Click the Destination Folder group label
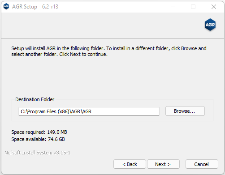Image resolution: width=225 pixels, height=175 pixels. click(35, 99)
